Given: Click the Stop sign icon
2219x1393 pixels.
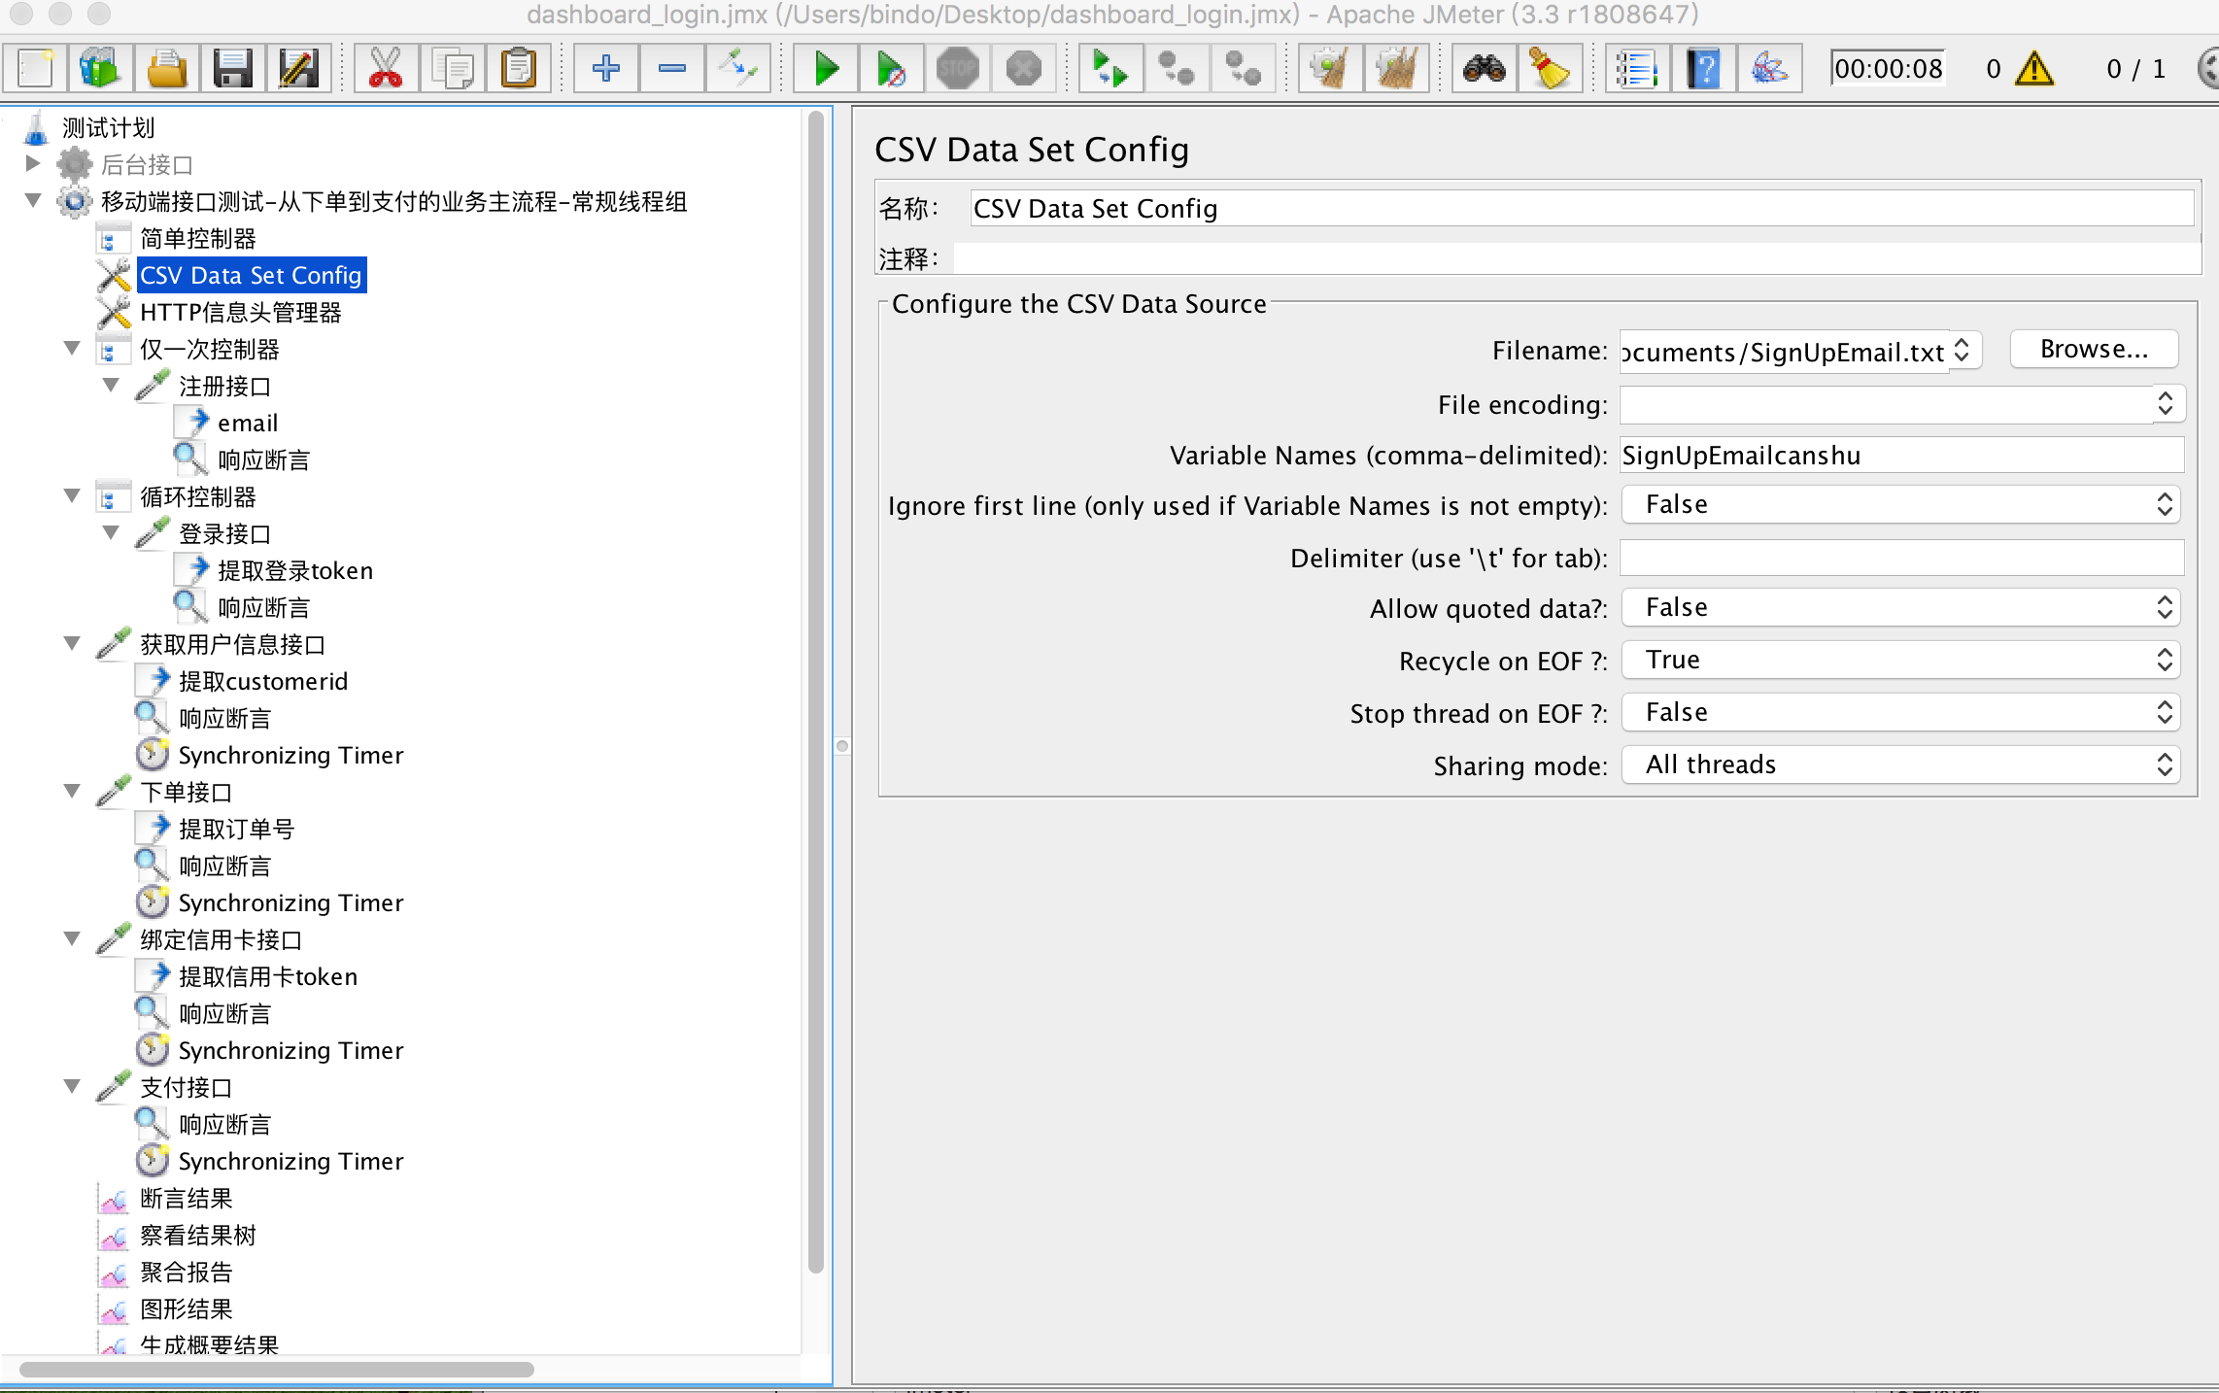Looking at the screenshot, I should pos(957,68).
